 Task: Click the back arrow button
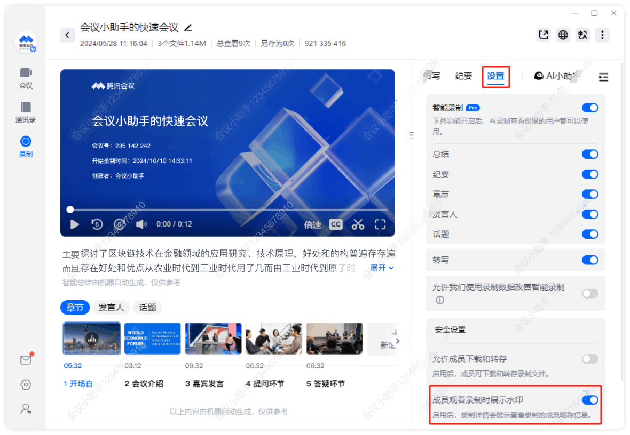coord(67,35)
